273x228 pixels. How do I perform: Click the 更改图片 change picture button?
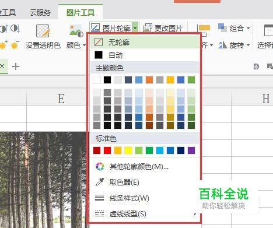click(x=163, y=28)
